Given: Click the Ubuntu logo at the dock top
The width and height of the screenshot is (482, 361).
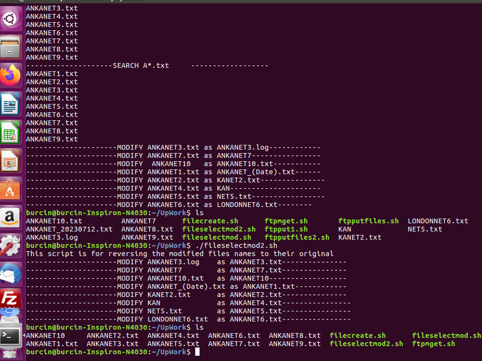Looking at the screenshot, I should point(11,19).
